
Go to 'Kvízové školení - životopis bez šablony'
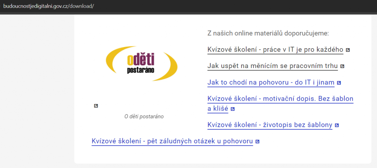[270, 125]
